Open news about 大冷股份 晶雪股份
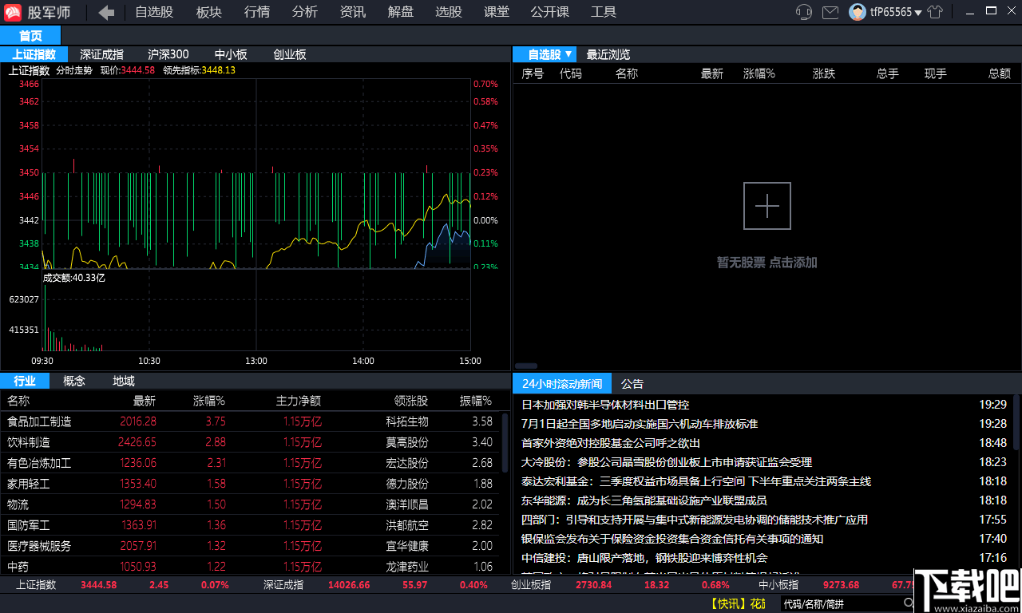 (667, 462)
